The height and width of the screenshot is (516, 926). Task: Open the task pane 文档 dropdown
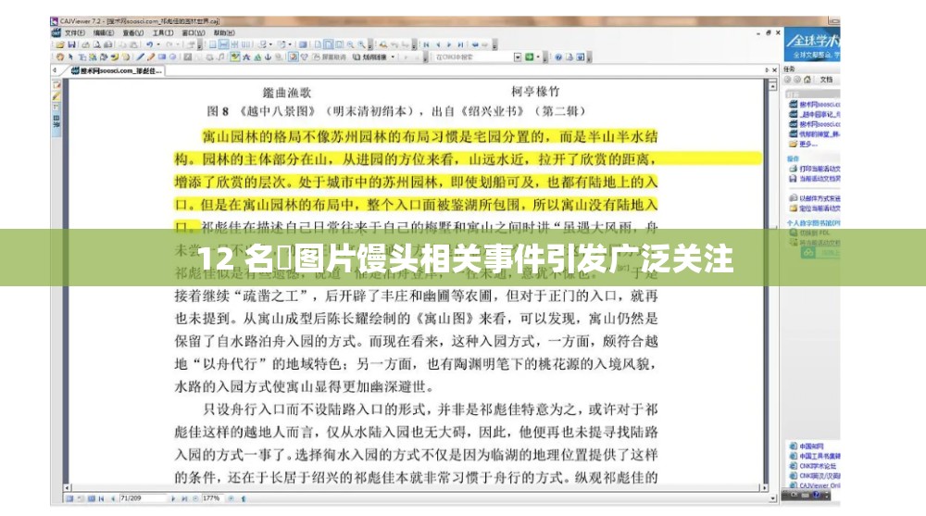click(x=827, y=79)
